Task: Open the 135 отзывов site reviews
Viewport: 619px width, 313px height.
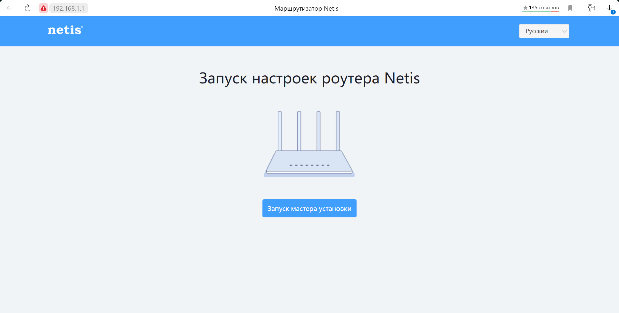Action: click(541, 8)
